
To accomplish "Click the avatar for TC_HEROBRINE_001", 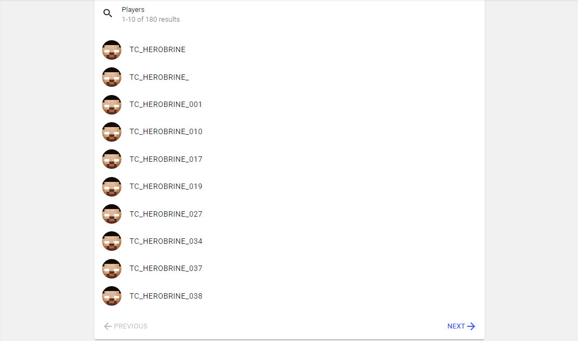I will click(112, 105).
